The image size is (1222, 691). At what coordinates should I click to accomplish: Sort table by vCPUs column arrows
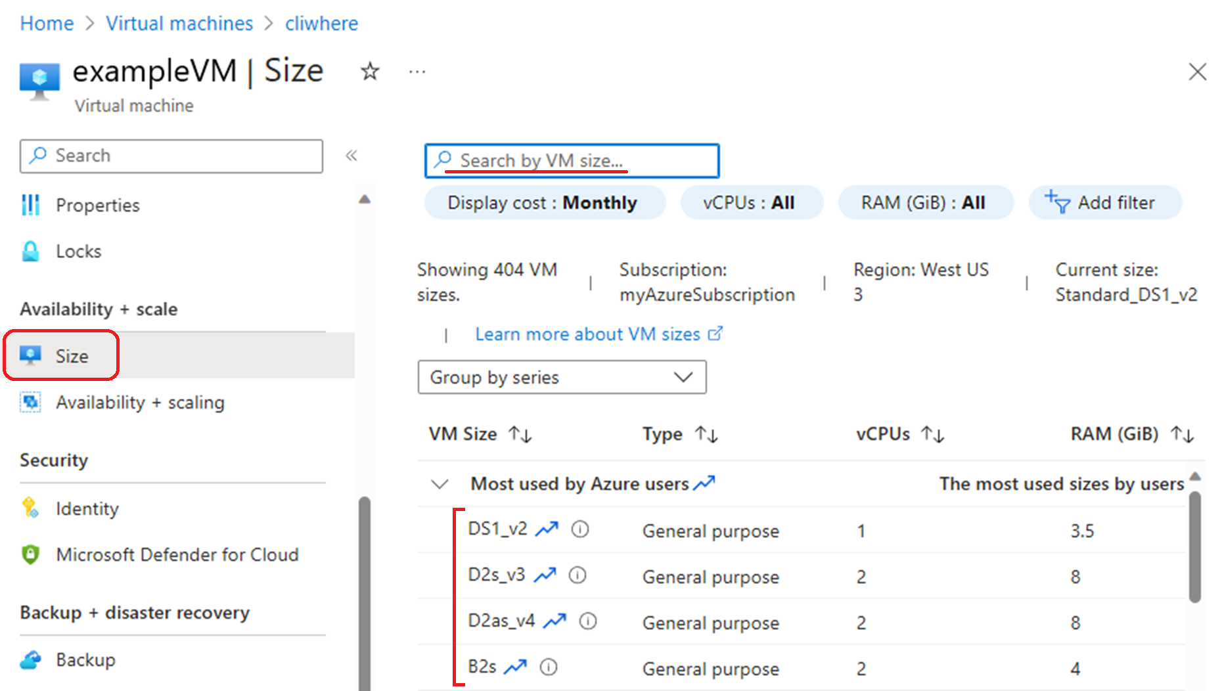pyautogui.click(x=932, y=434)
